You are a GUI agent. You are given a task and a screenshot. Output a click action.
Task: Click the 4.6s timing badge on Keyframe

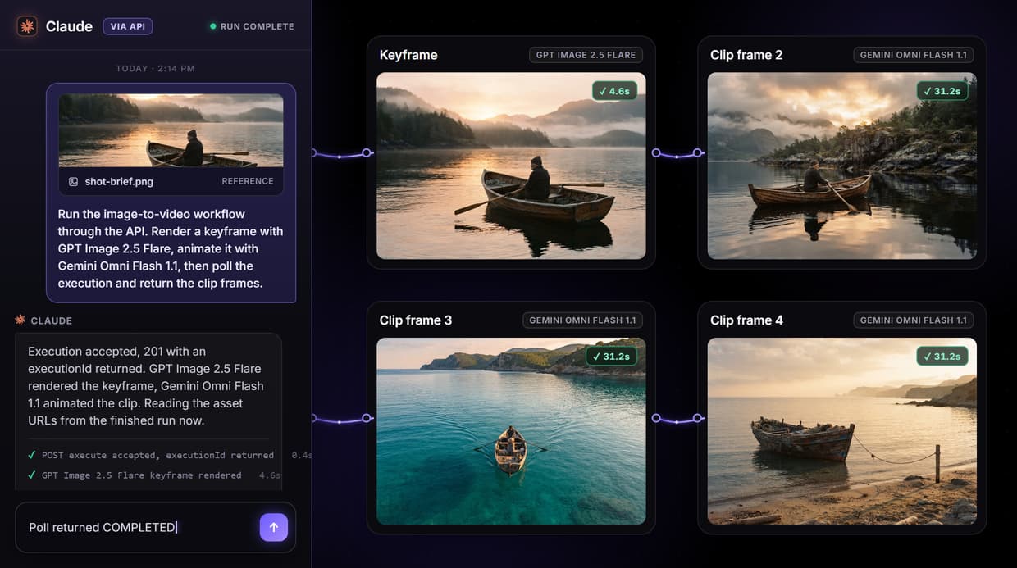point(615,91)
